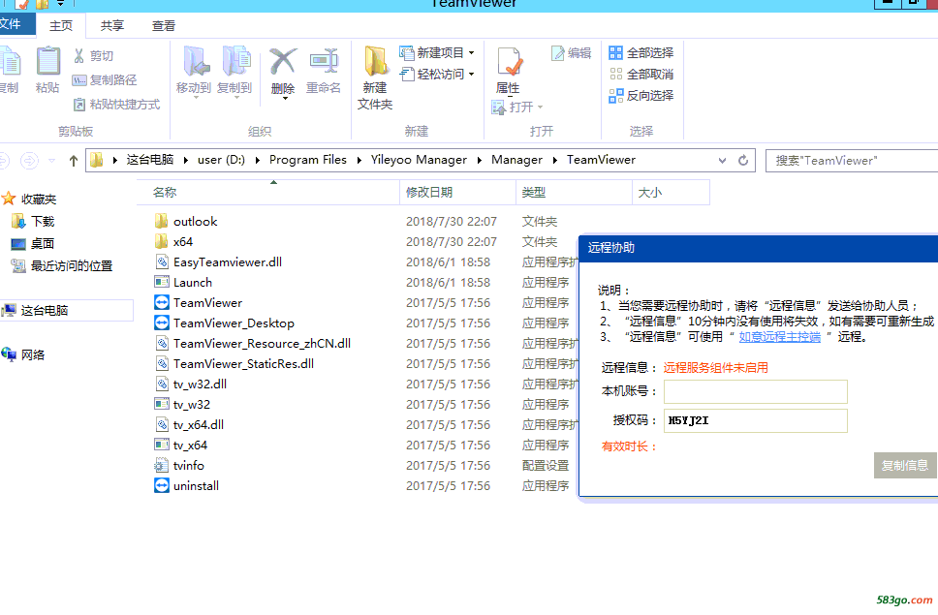Switch to the Home (主页) tab
Viewport: 938px width, 615px height.
click(61, 26)
